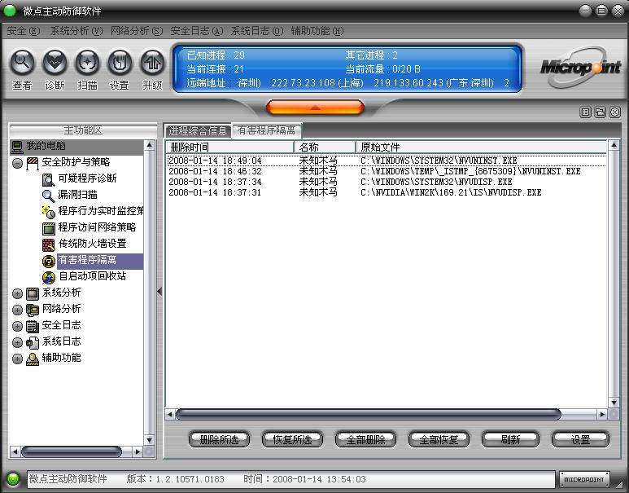Open the 系统日志(O) menu
The height and width of the screenshot is (493, 629).
click(x=257, y=31)
